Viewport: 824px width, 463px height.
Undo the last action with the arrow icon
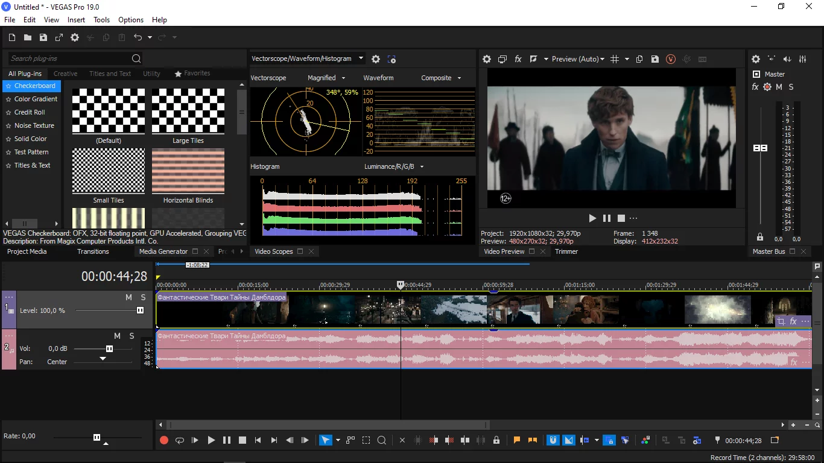point(138,37)
